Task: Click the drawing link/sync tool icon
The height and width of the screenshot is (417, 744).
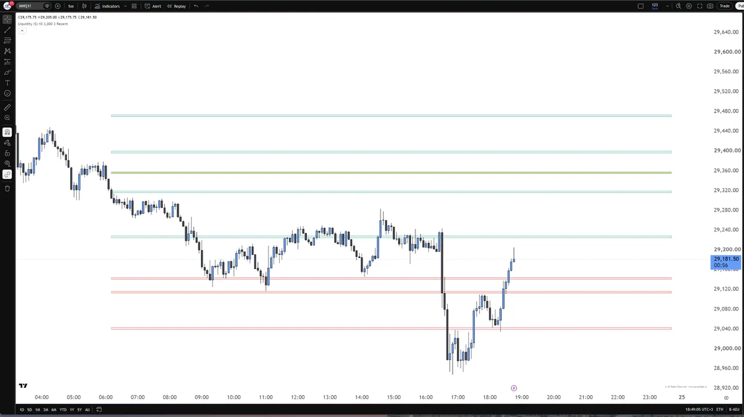Action: point(7,174)
